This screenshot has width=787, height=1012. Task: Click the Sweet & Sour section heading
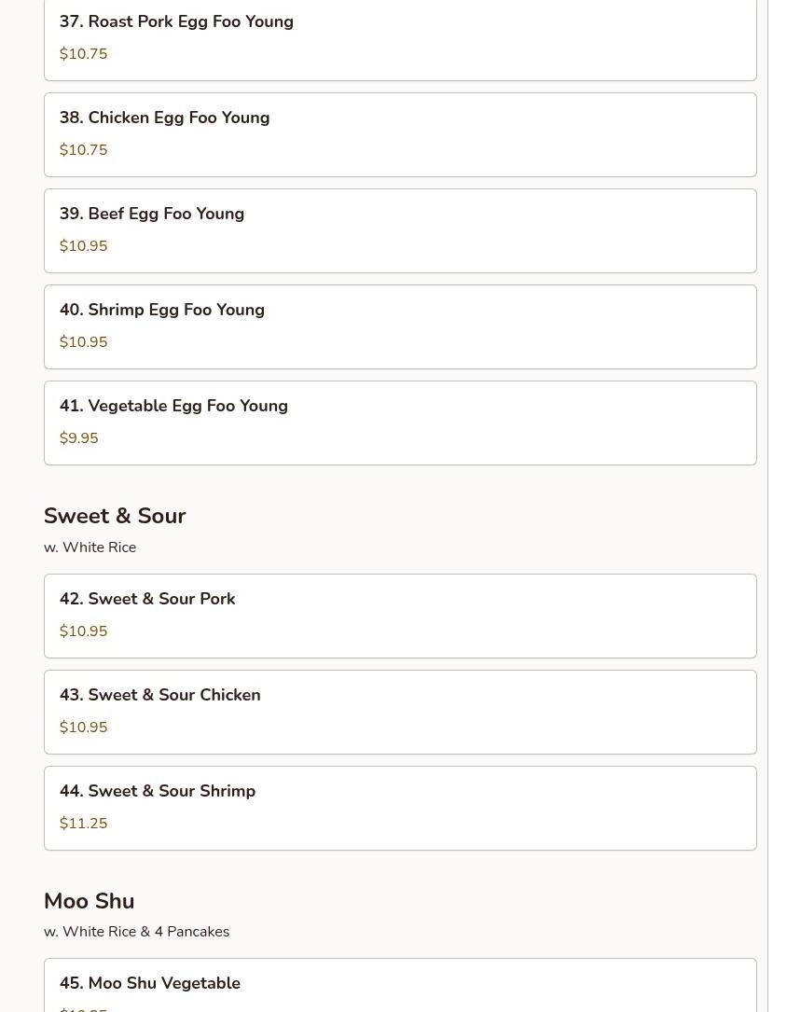[115, 516]
